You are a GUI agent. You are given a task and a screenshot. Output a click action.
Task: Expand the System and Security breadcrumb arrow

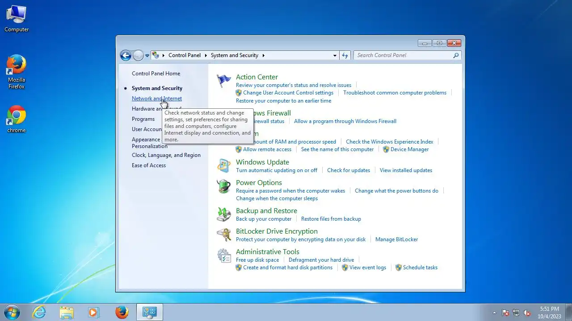pos(264,55)
